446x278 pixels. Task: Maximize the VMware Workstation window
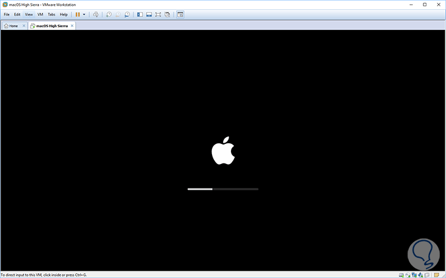425,4
